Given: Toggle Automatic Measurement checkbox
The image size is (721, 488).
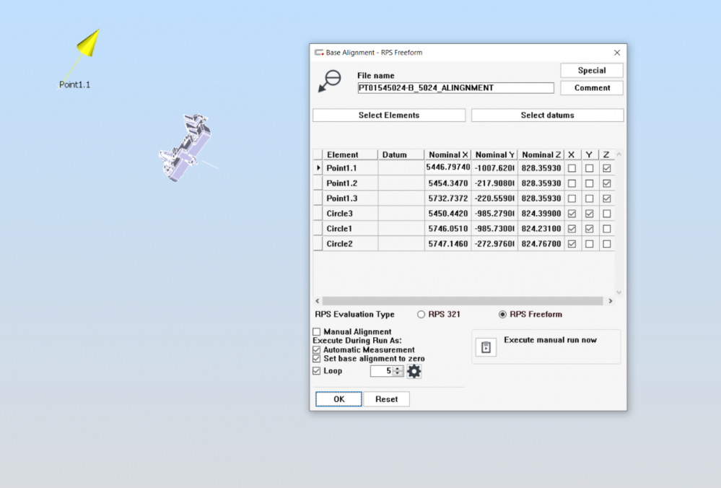Looking at the screenshot, I should (x=316, y=349).
